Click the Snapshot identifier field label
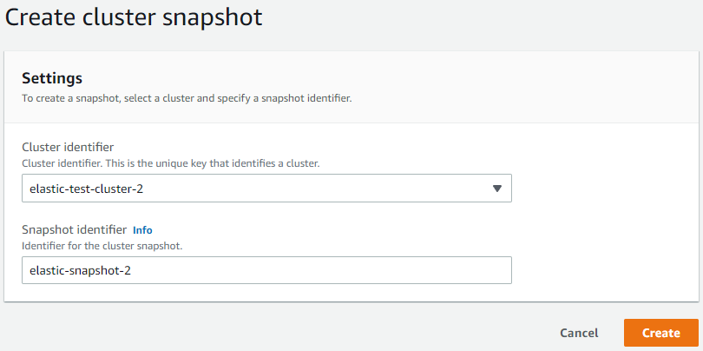 click(x=75, y=230)
